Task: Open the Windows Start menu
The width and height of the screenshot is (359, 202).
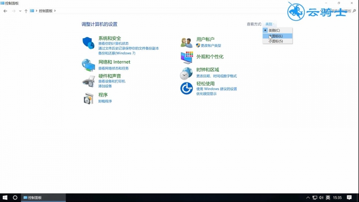Action: [5, 198]
